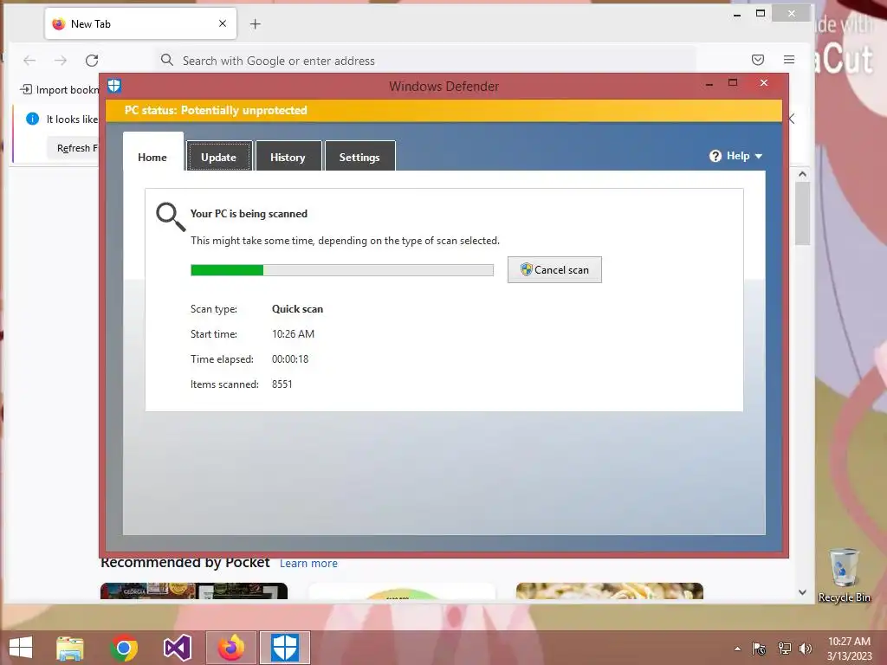Maximize the Windows Defender window
This screenshot has width=887, height=665.
click(x=733, y=83)
